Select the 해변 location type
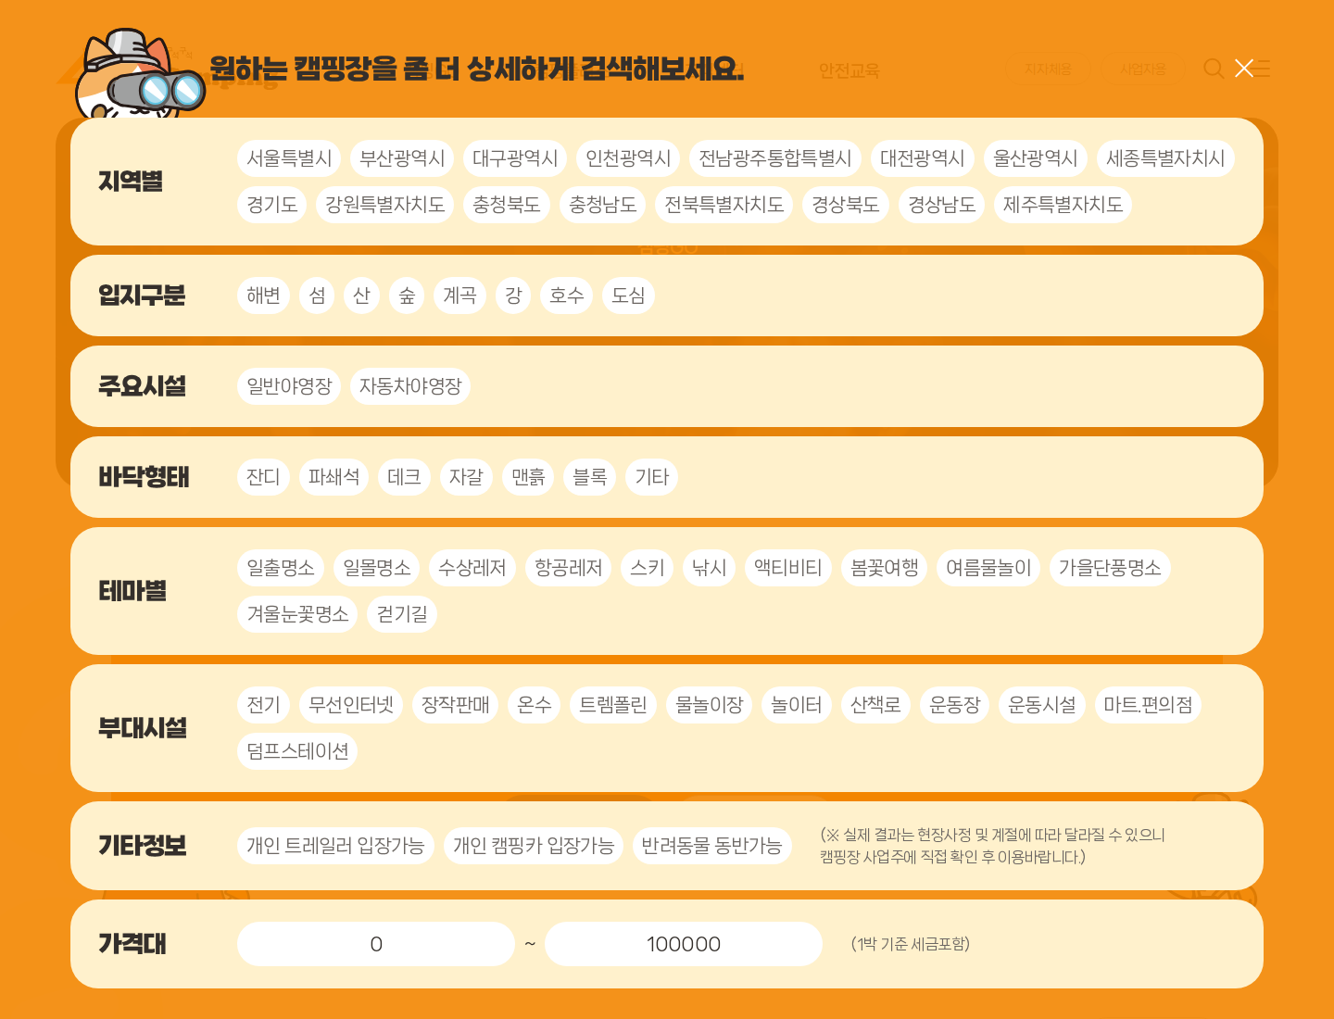Image resolution: width=1334 pixels, height=1019 pixels. tap(264, 296)
